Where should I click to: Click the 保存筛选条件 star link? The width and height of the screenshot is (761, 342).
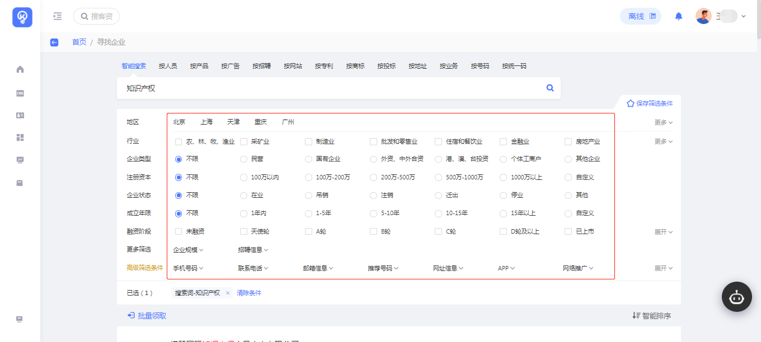(650, 103)
